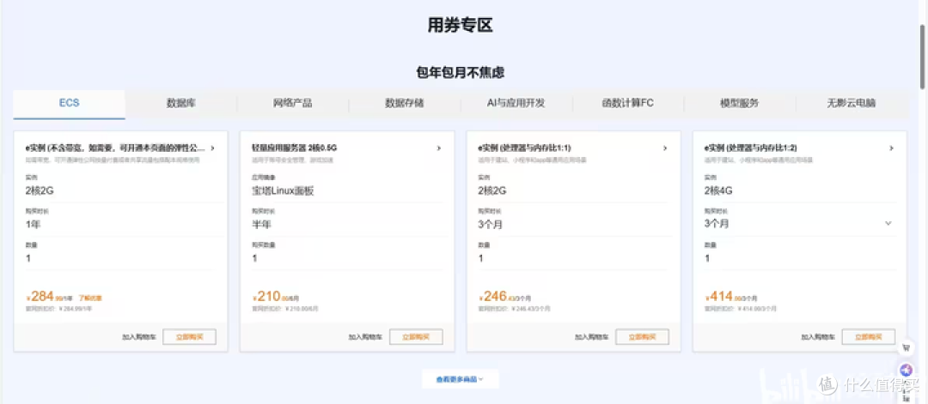This screenshot has height=404, width=928.
Task: Switch to the 数据存储 tab
Action: pyautogui.click(x=404, y=104)
